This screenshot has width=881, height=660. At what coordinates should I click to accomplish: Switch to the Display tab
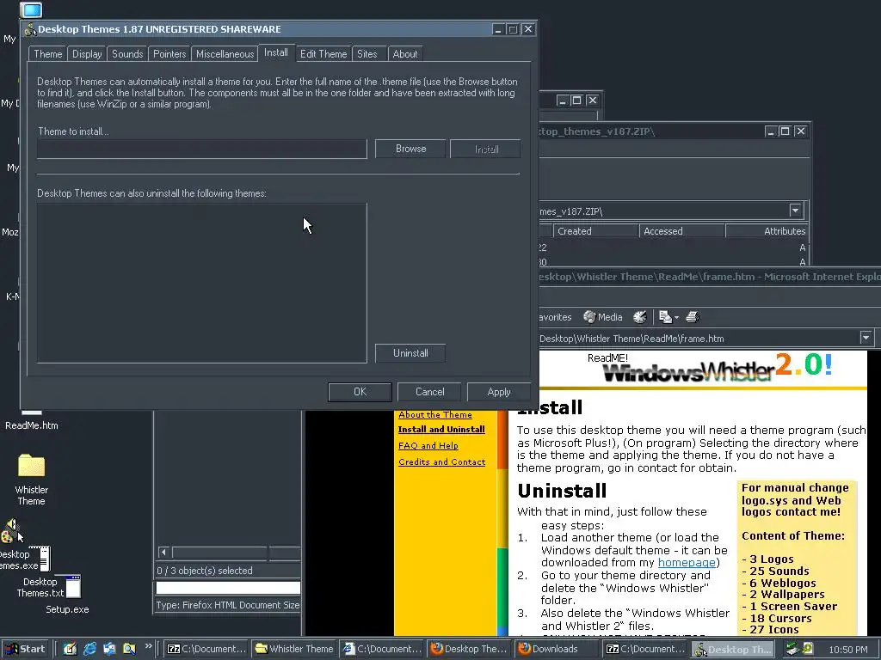click(x=87, y=54)
